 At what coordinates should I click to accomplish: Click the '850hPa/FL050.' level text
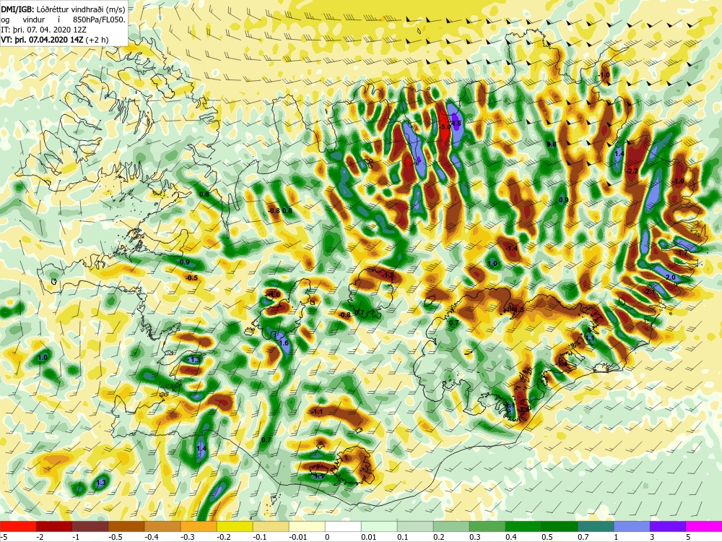[98, 20]
